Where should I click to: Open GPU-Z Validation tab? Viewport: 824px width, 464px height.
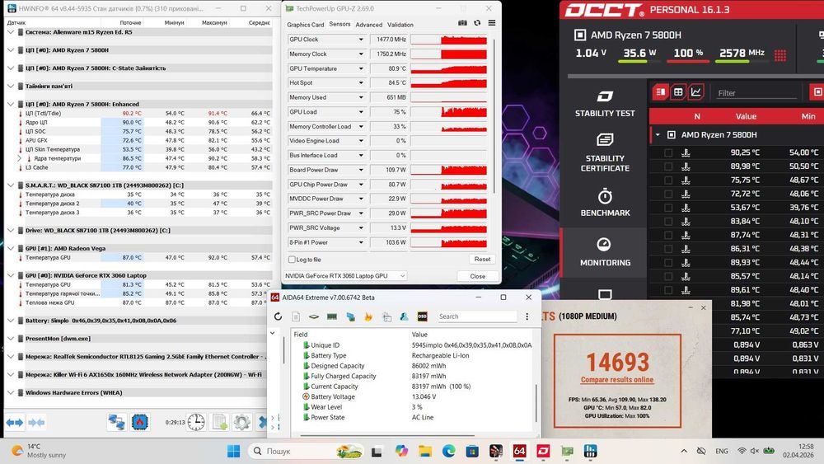(x=400, y=25)
